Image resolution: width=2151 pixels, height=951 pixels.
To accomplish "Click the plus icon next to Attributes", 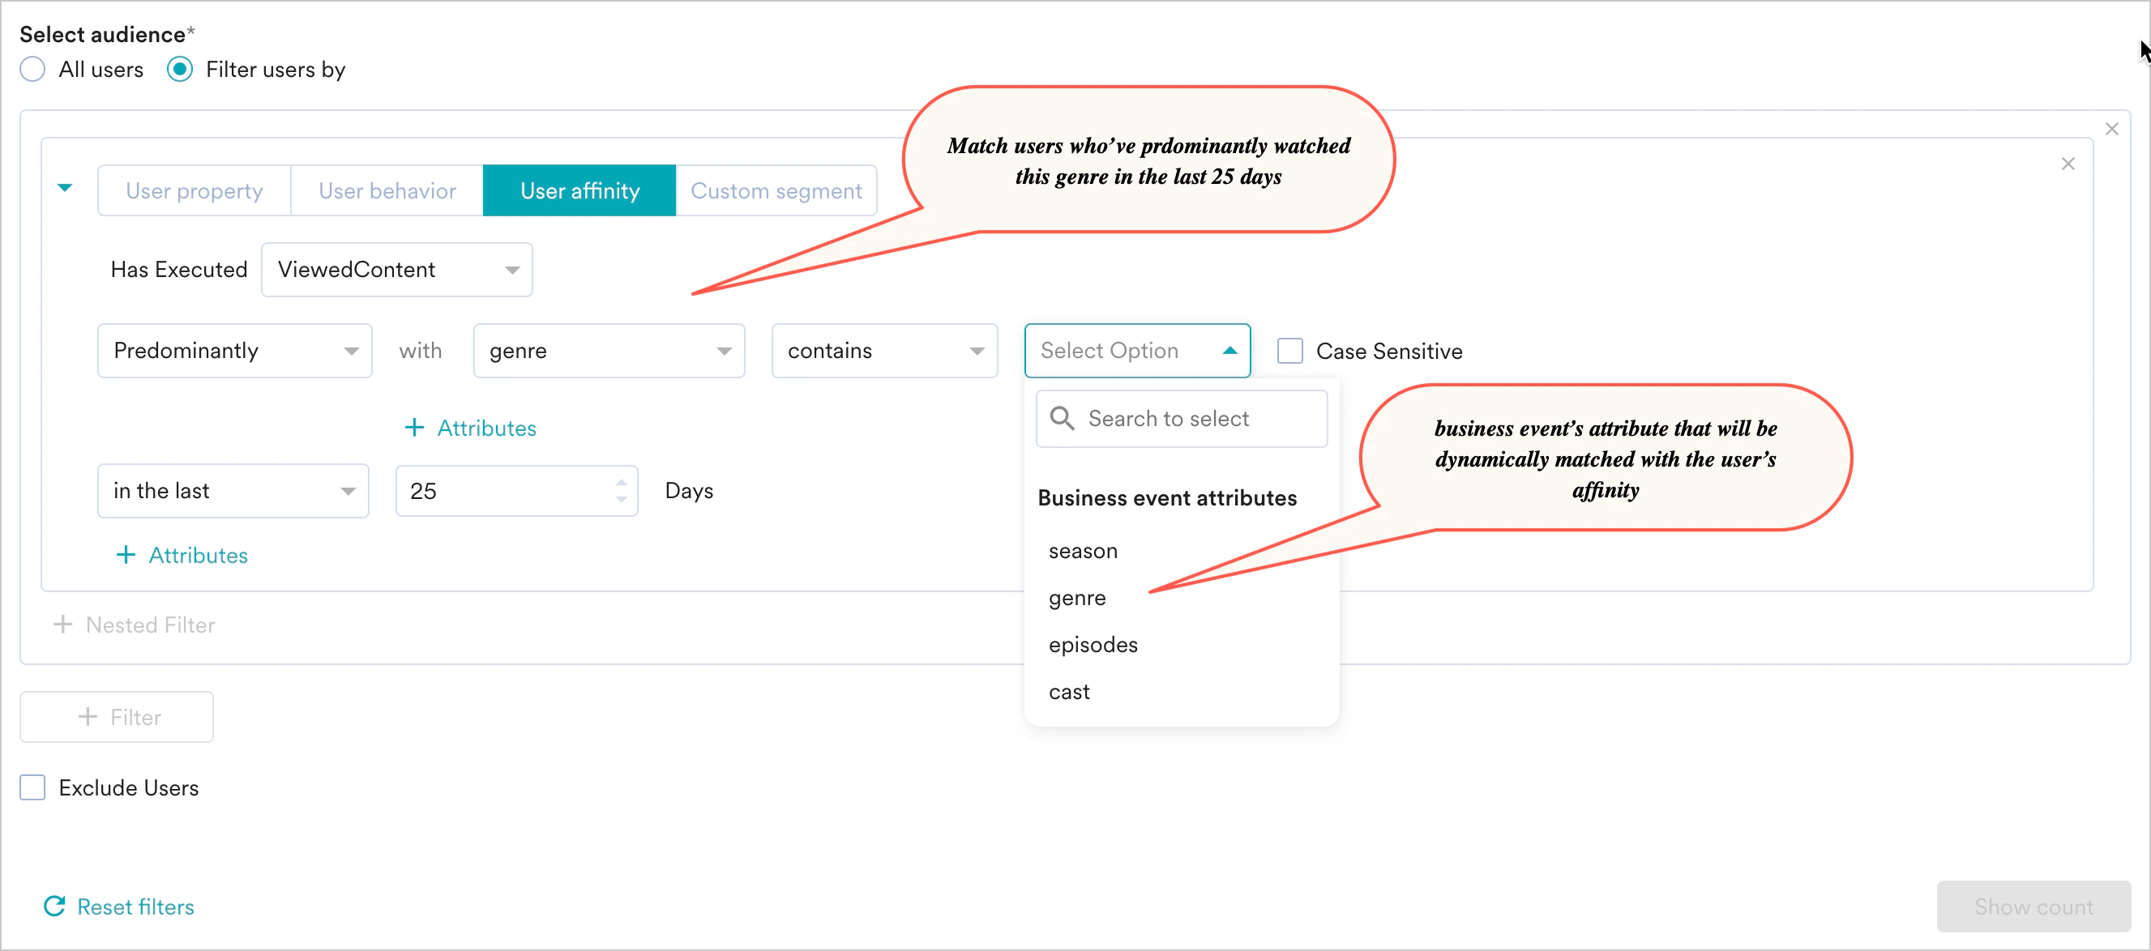I will 414,428.
